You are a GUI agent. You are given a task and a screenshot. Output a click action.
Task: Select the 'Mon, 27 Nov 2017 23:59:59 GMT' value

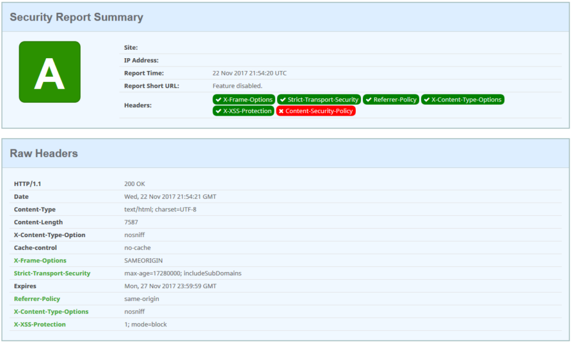(170, 286)
